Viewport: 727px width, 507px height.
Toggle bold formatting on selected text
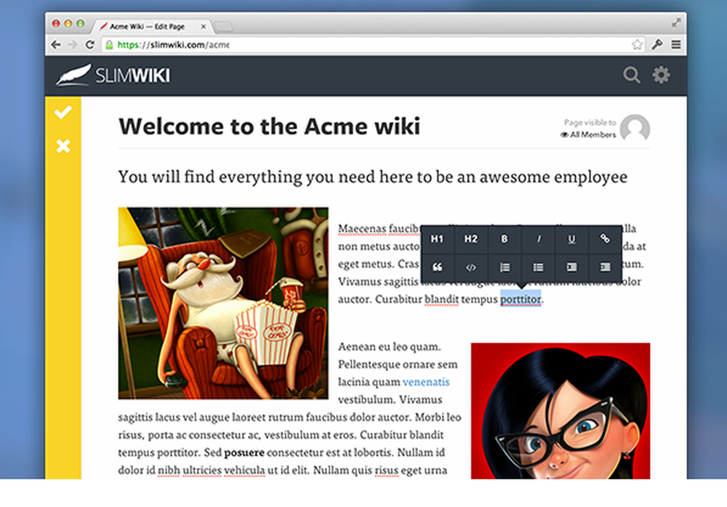504,239
